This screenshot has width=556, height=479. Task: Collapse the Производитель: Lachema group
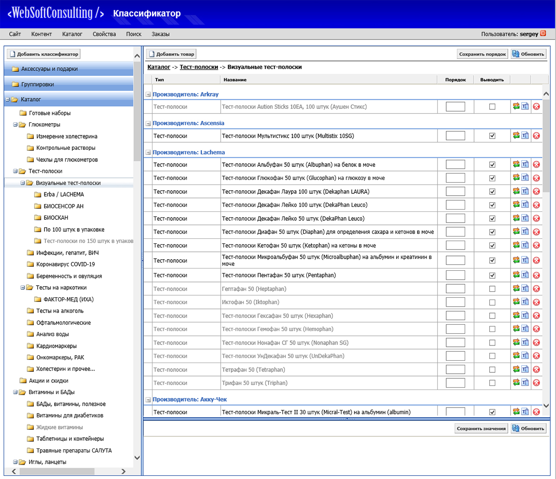click(148, 152)
